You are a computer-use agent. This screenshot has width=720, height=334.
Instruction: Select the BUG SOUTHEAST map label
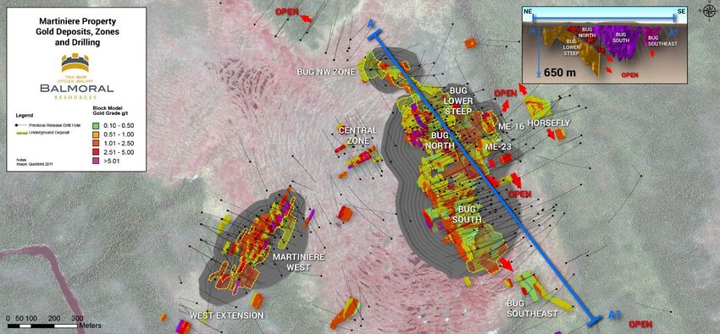[532, 309]
